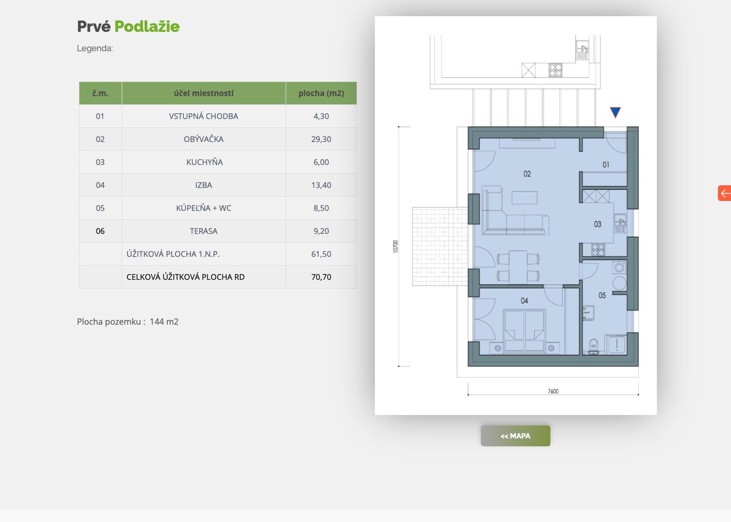
Task: Click room label 03 on floor plan
Action: pyautogui.click(x=597, y=224)
